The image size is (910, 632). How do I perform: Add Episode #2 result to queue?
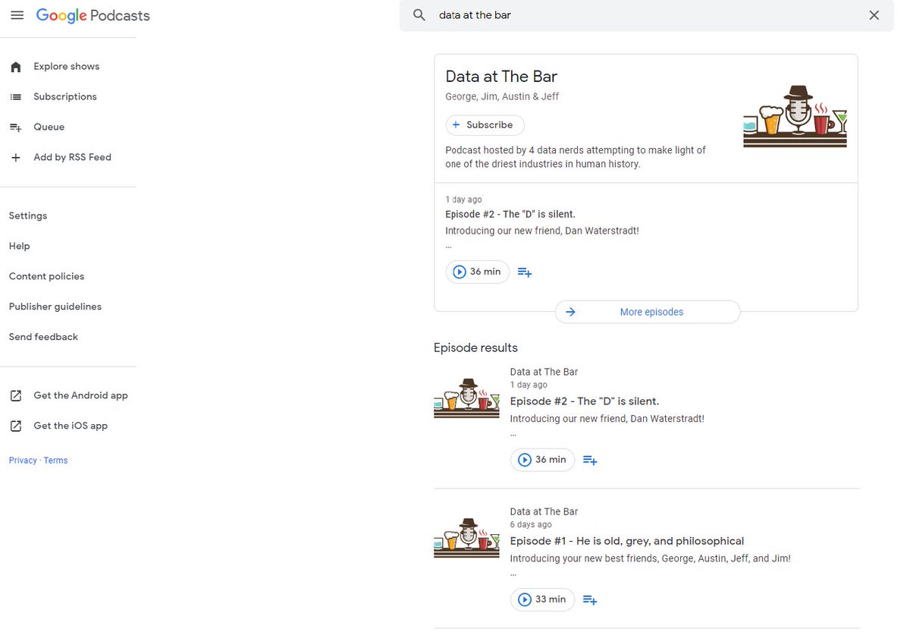click(x=590, y=460)
